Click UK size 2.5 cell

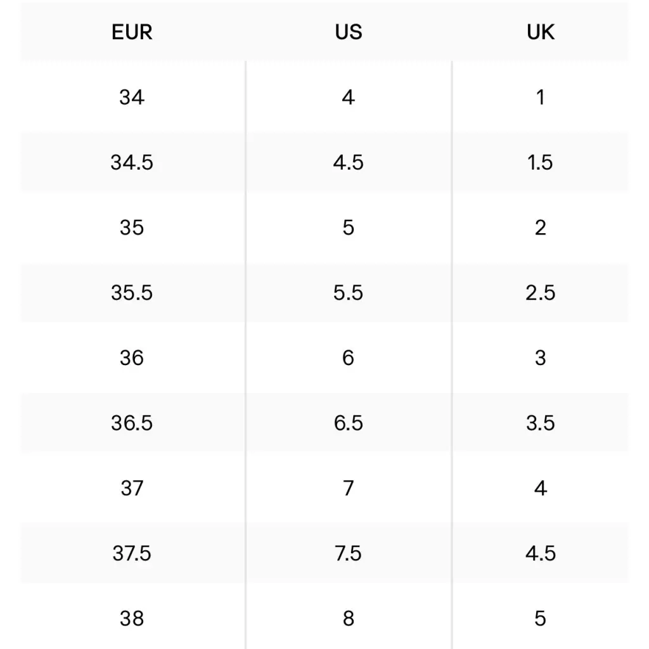pyautogui.click(x=540, y=293)
